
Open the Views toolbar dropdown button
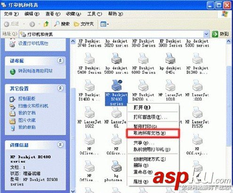pyautogui.click(x=104, y=24)
